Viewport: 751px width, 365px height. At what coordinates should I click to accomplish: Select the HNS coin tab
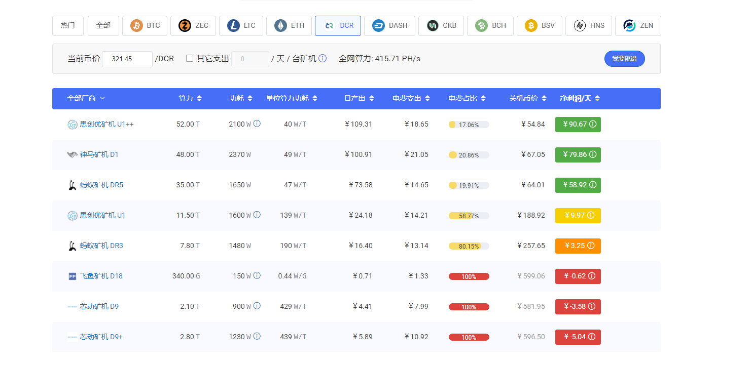589,26
